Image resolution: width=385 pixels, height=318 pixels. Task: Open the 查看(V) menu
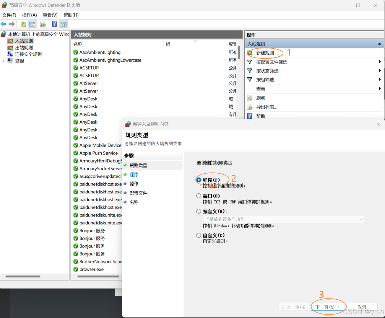[50, 15]
